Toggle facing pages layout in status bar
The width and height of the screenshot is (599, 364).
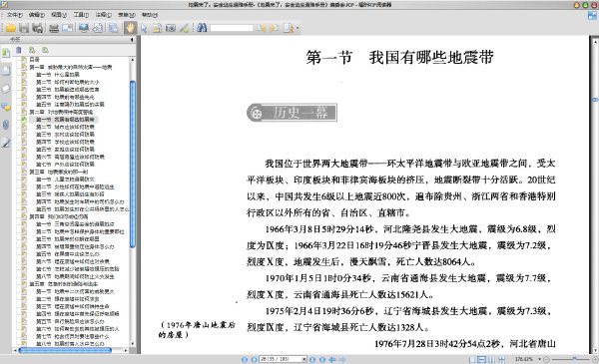491,359
